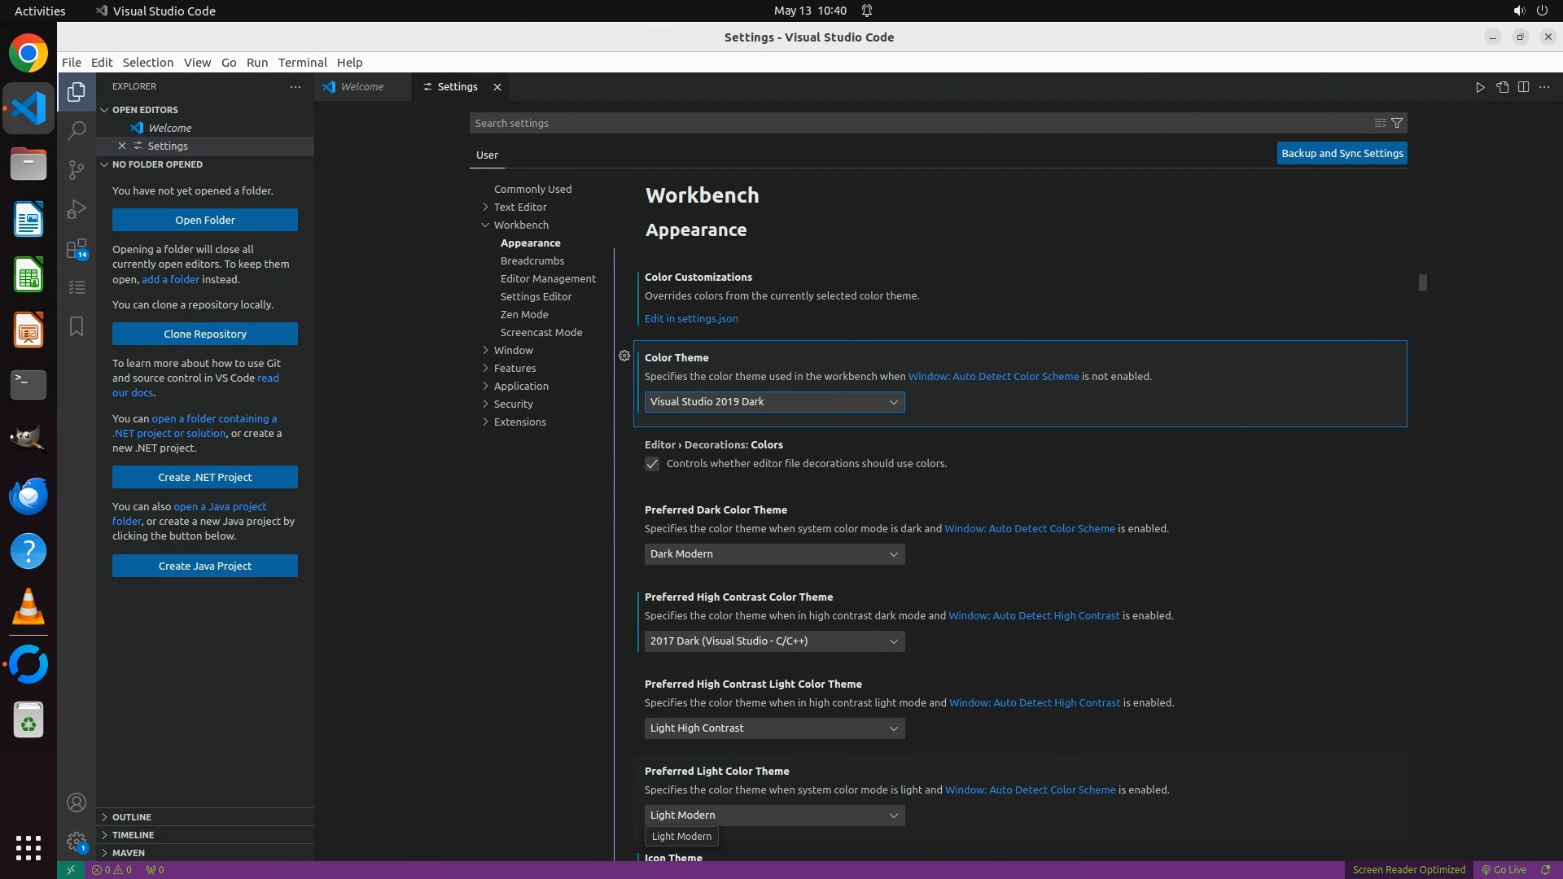The image size is (1563, 879).
Task: Click the split editor right icon
Action: [1523, 87]
